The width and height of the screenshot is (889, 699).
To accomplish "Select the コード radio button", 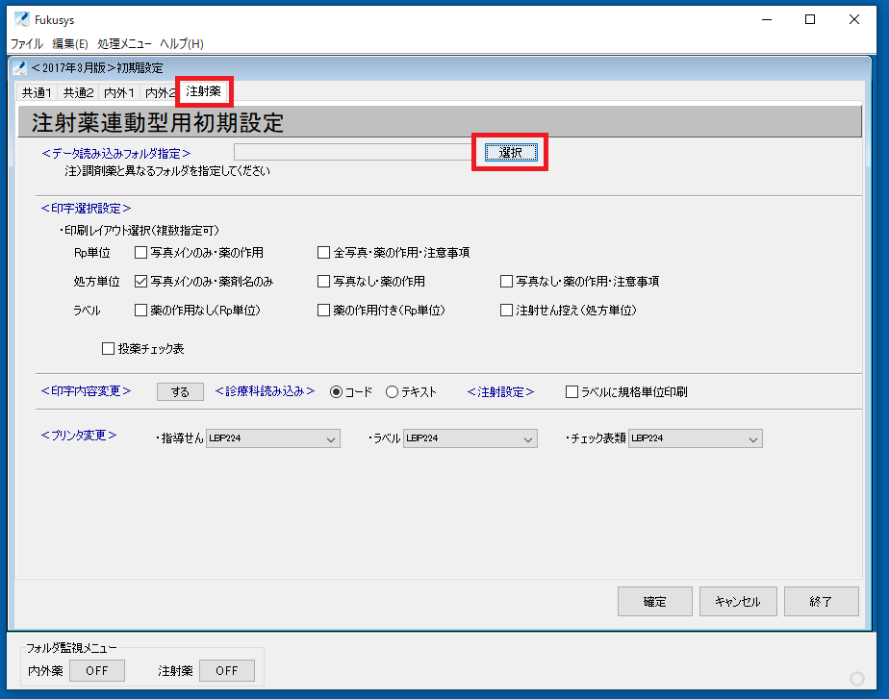I will point(336,392).
